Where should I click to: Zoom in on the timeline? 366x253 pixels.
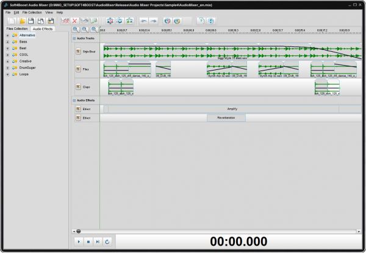[76, 29]
